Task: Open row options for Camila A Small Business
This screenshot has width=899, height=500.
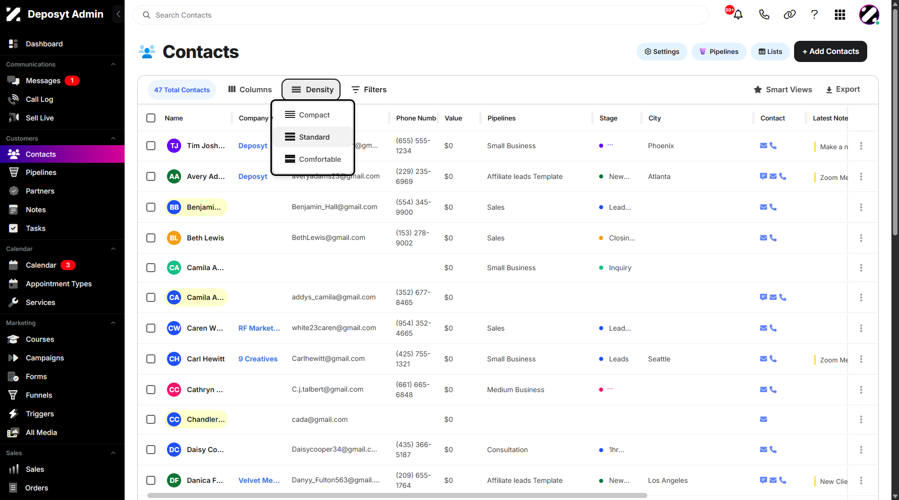Action: pyautogui.click(x=861, y=268)
